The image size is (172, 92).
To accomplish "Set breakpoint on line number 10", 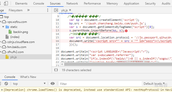I will pos(57,20).
